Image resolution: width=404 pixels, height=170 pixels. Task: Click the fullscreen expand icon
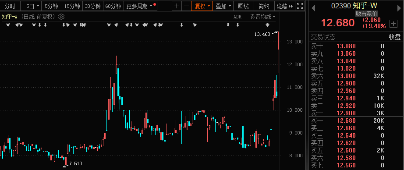coord(300,6)
